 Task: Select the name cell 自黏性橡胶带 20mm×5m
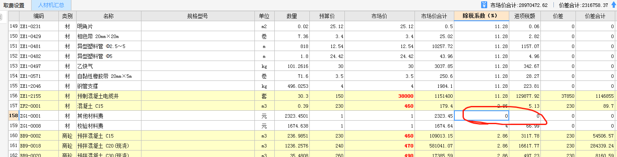[x=109, y=76]
